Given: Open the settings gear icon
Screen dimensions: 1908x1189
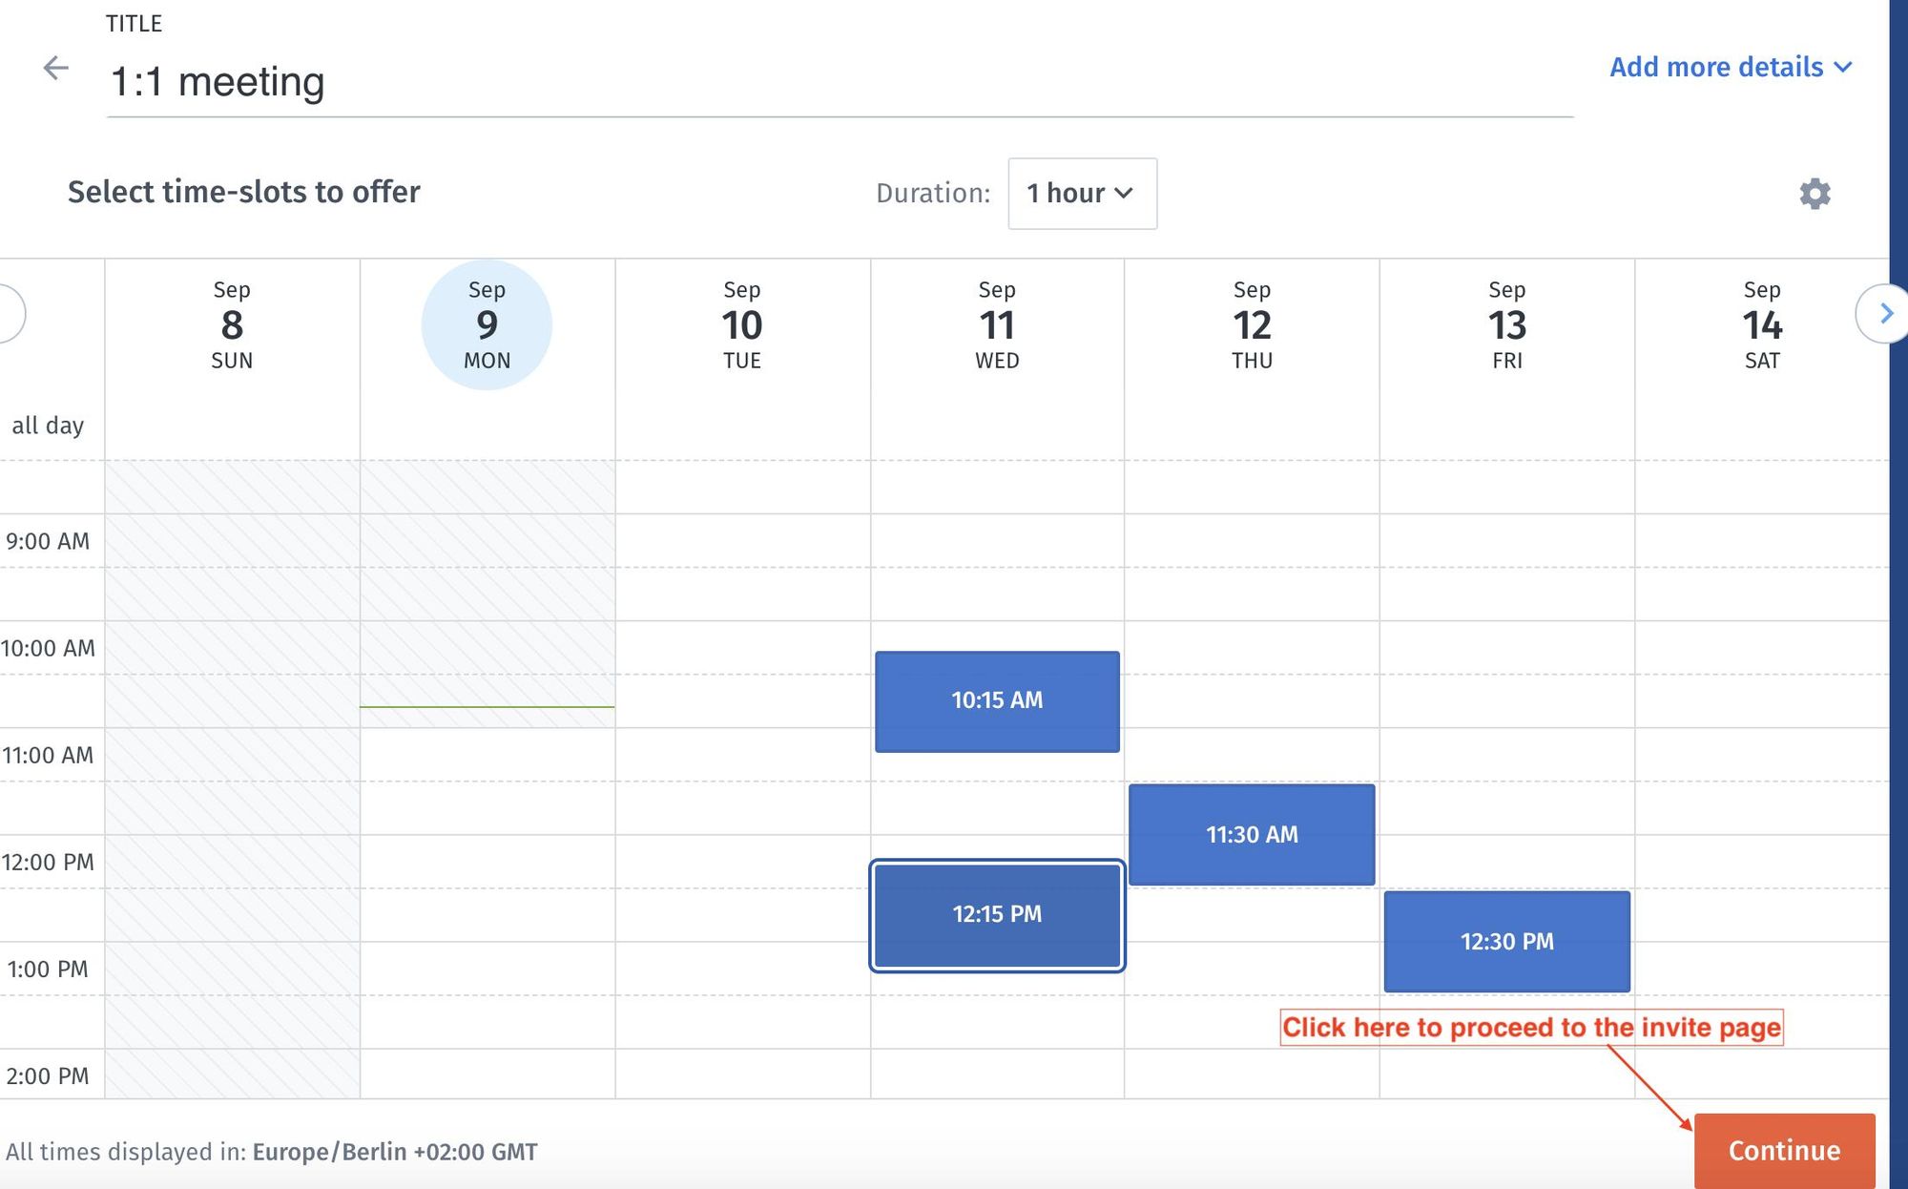Looking at the screenshot, I should coord(1815,194).
